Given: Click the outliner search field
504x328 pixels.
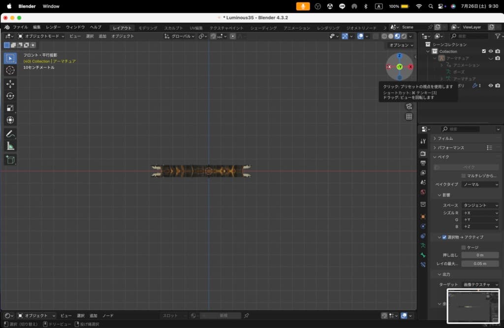Looking at the screenshot, I should [x=472, y=36].
